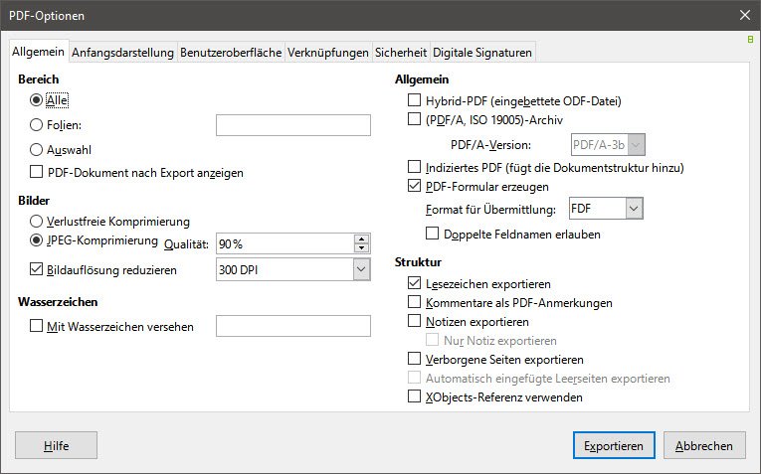This screenshot has width=761, height=474.
Task: Enable Mit Wasserzeichen versehen option
Action: point(37,326)
